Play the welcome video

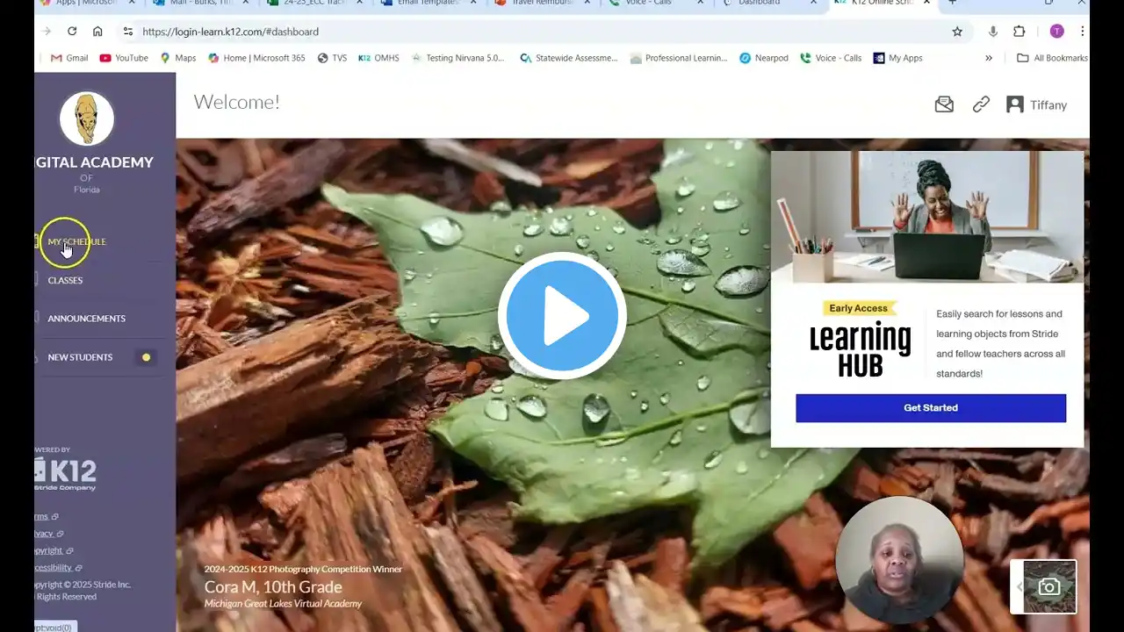click(x=562, y=315)
